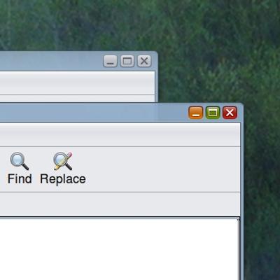Minimize the background window using grey button
This screenshot has width=280, height=280.
[110, 61]
